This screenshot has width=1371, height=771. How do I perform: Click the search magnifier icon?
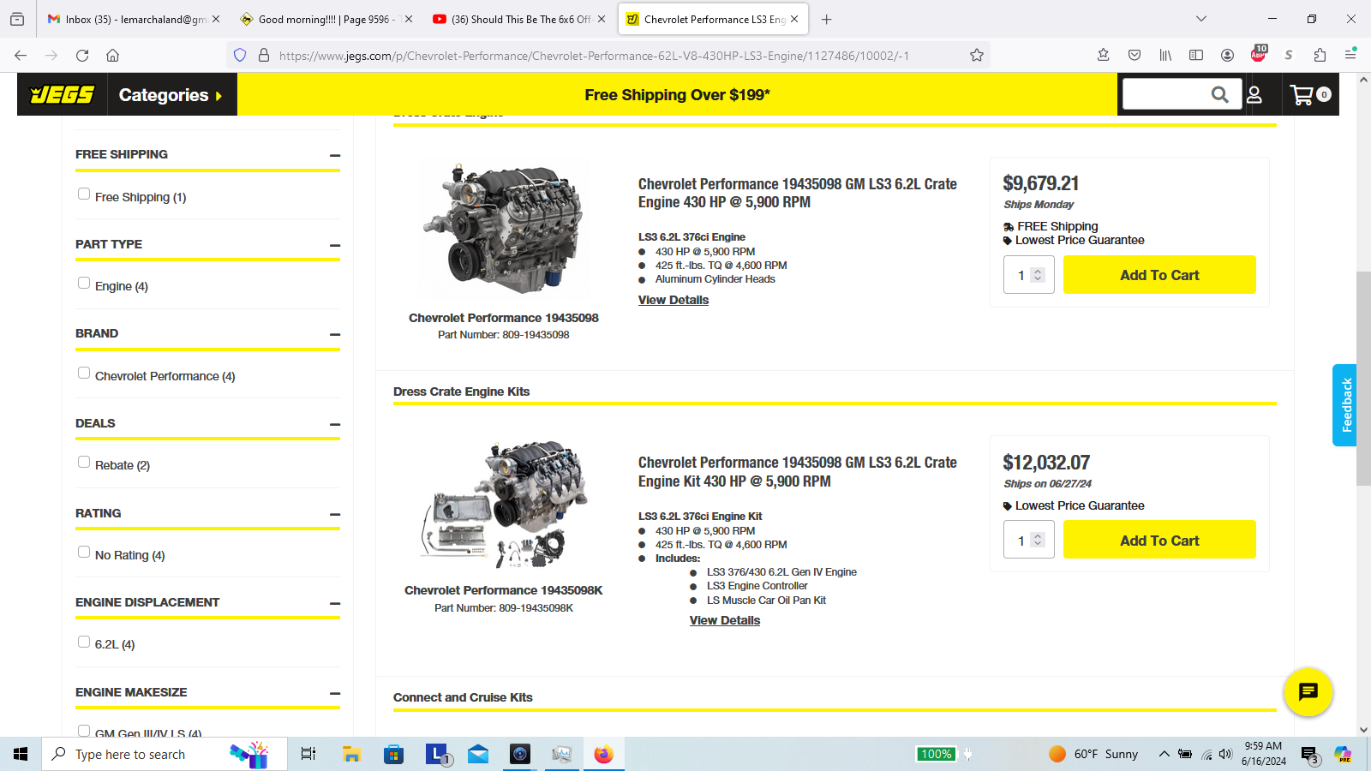pyautogui.click(x=1219, y=94)
